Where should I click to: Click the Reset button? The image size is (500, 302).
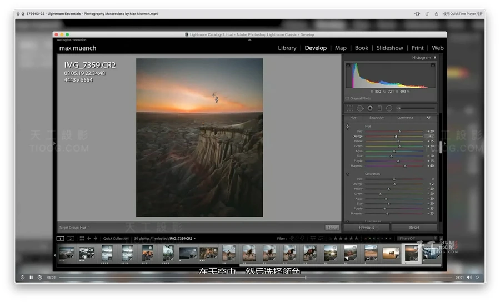(414, 228)
